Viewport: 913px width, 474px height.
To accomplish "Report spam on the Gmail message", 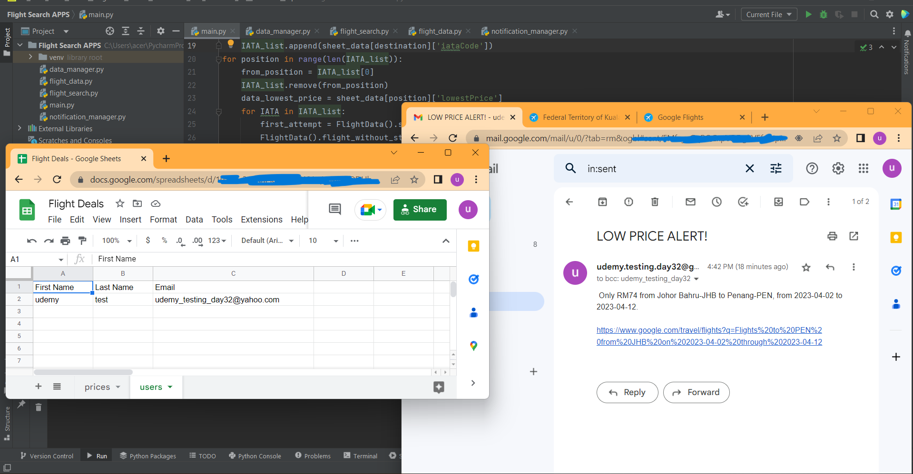I will [x=628, y=202].
